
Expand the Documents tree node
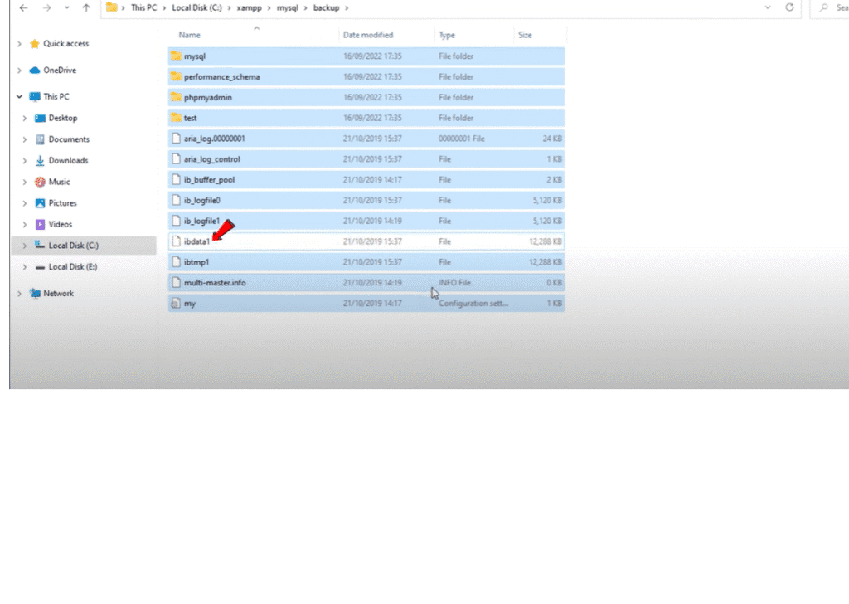[24, 139]
